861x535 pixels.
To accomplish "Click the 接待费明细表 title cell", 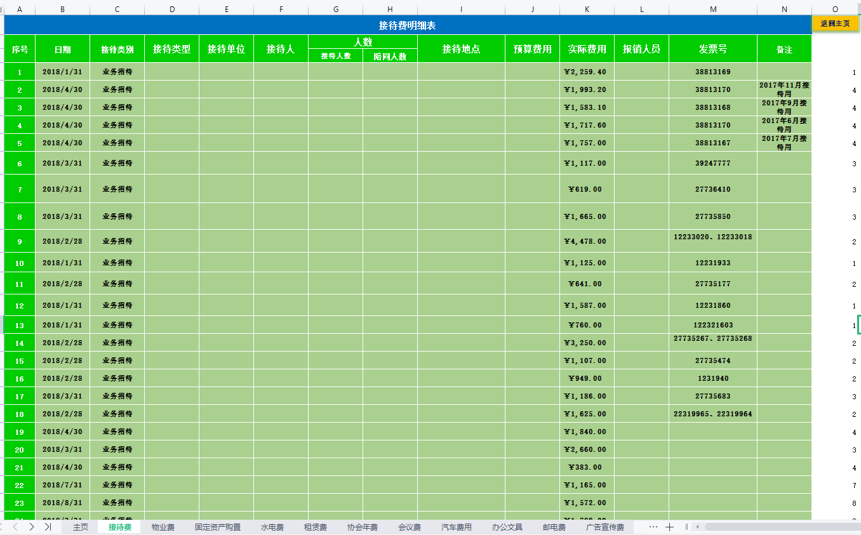I will [x=407, y=25].
